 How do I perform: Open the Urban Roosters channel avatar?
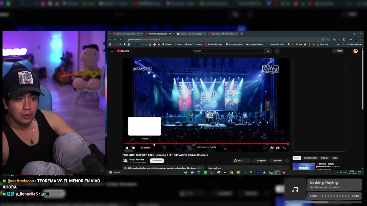pos(125,161)
